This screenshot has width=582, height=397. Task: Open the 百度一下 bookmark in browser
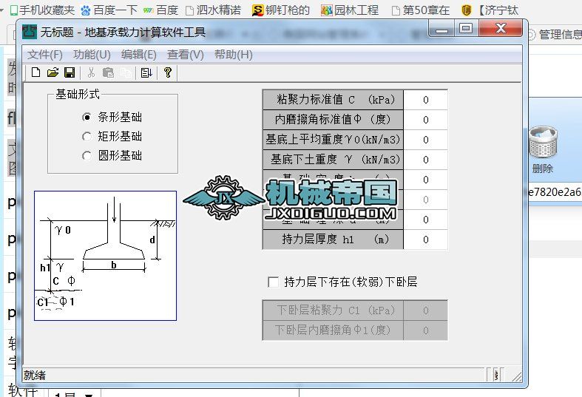click(109, 10)
